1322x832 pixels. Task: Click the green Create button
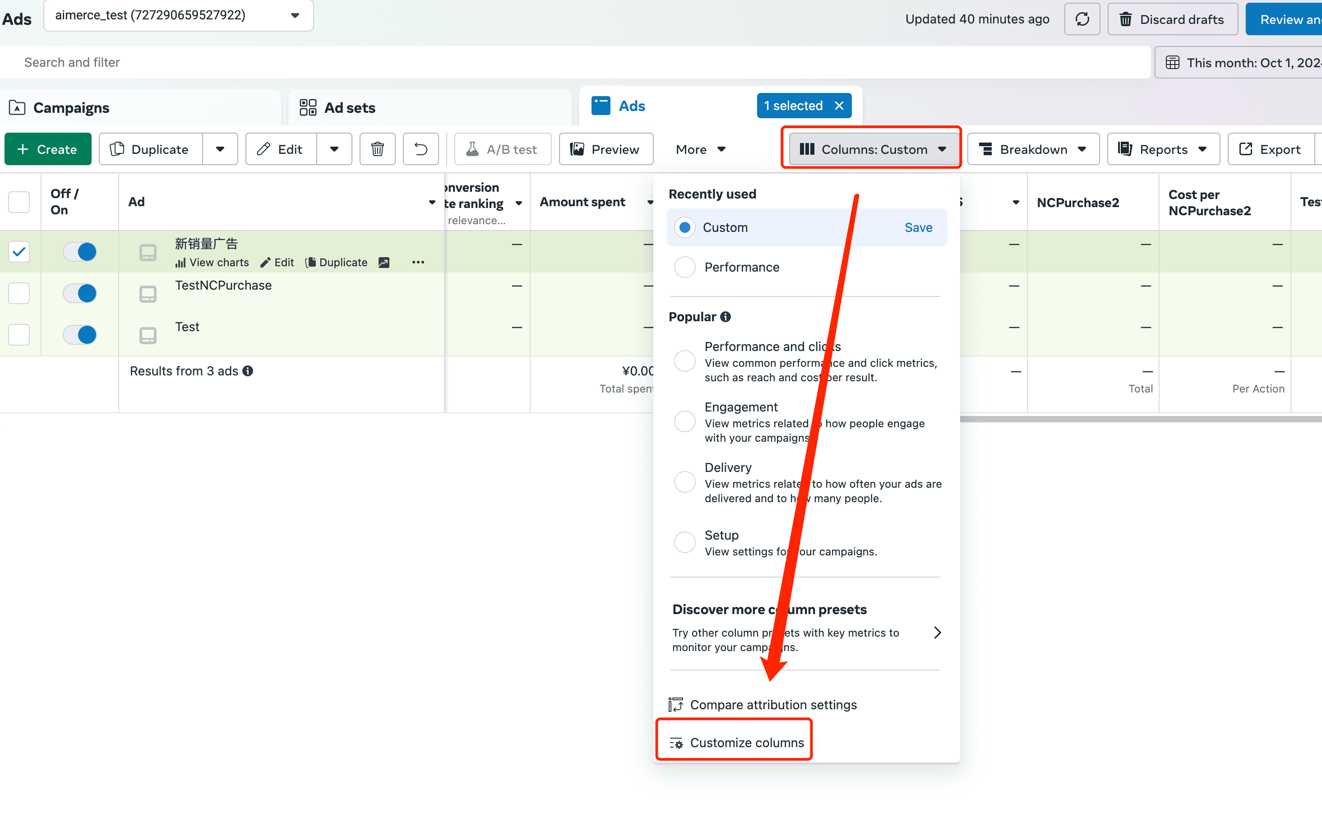(x=48, y=149)
